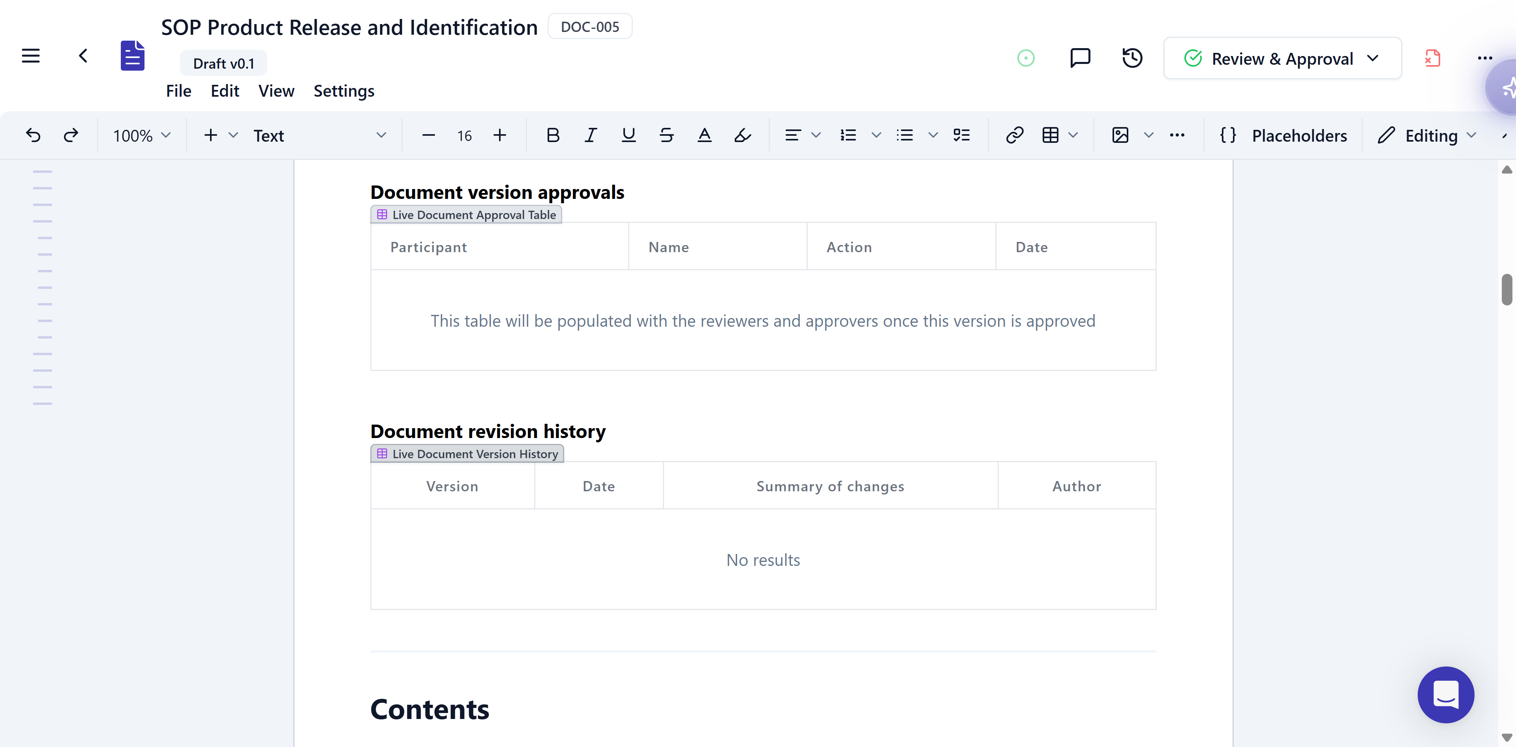
Task: Click the Draft v0.1 version badge
Action: pyautogui.click(x=223, y=64)
